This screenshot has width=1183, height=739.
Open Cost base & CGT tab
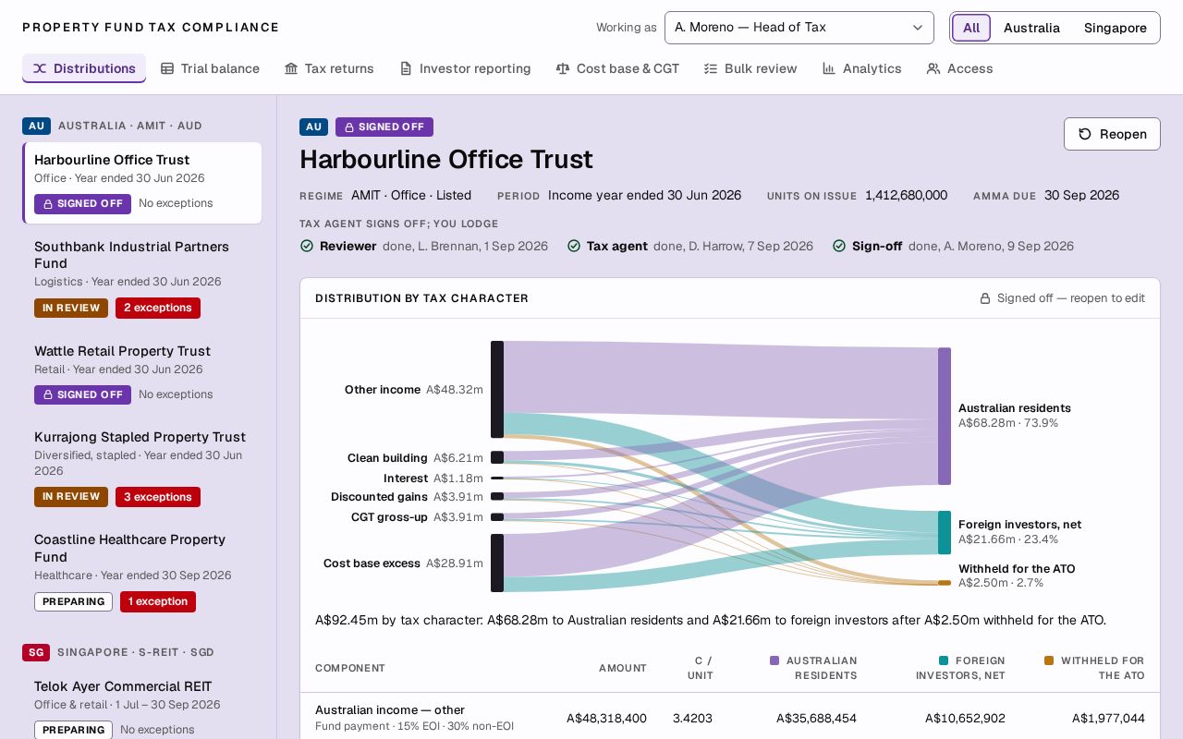[617, 68]
